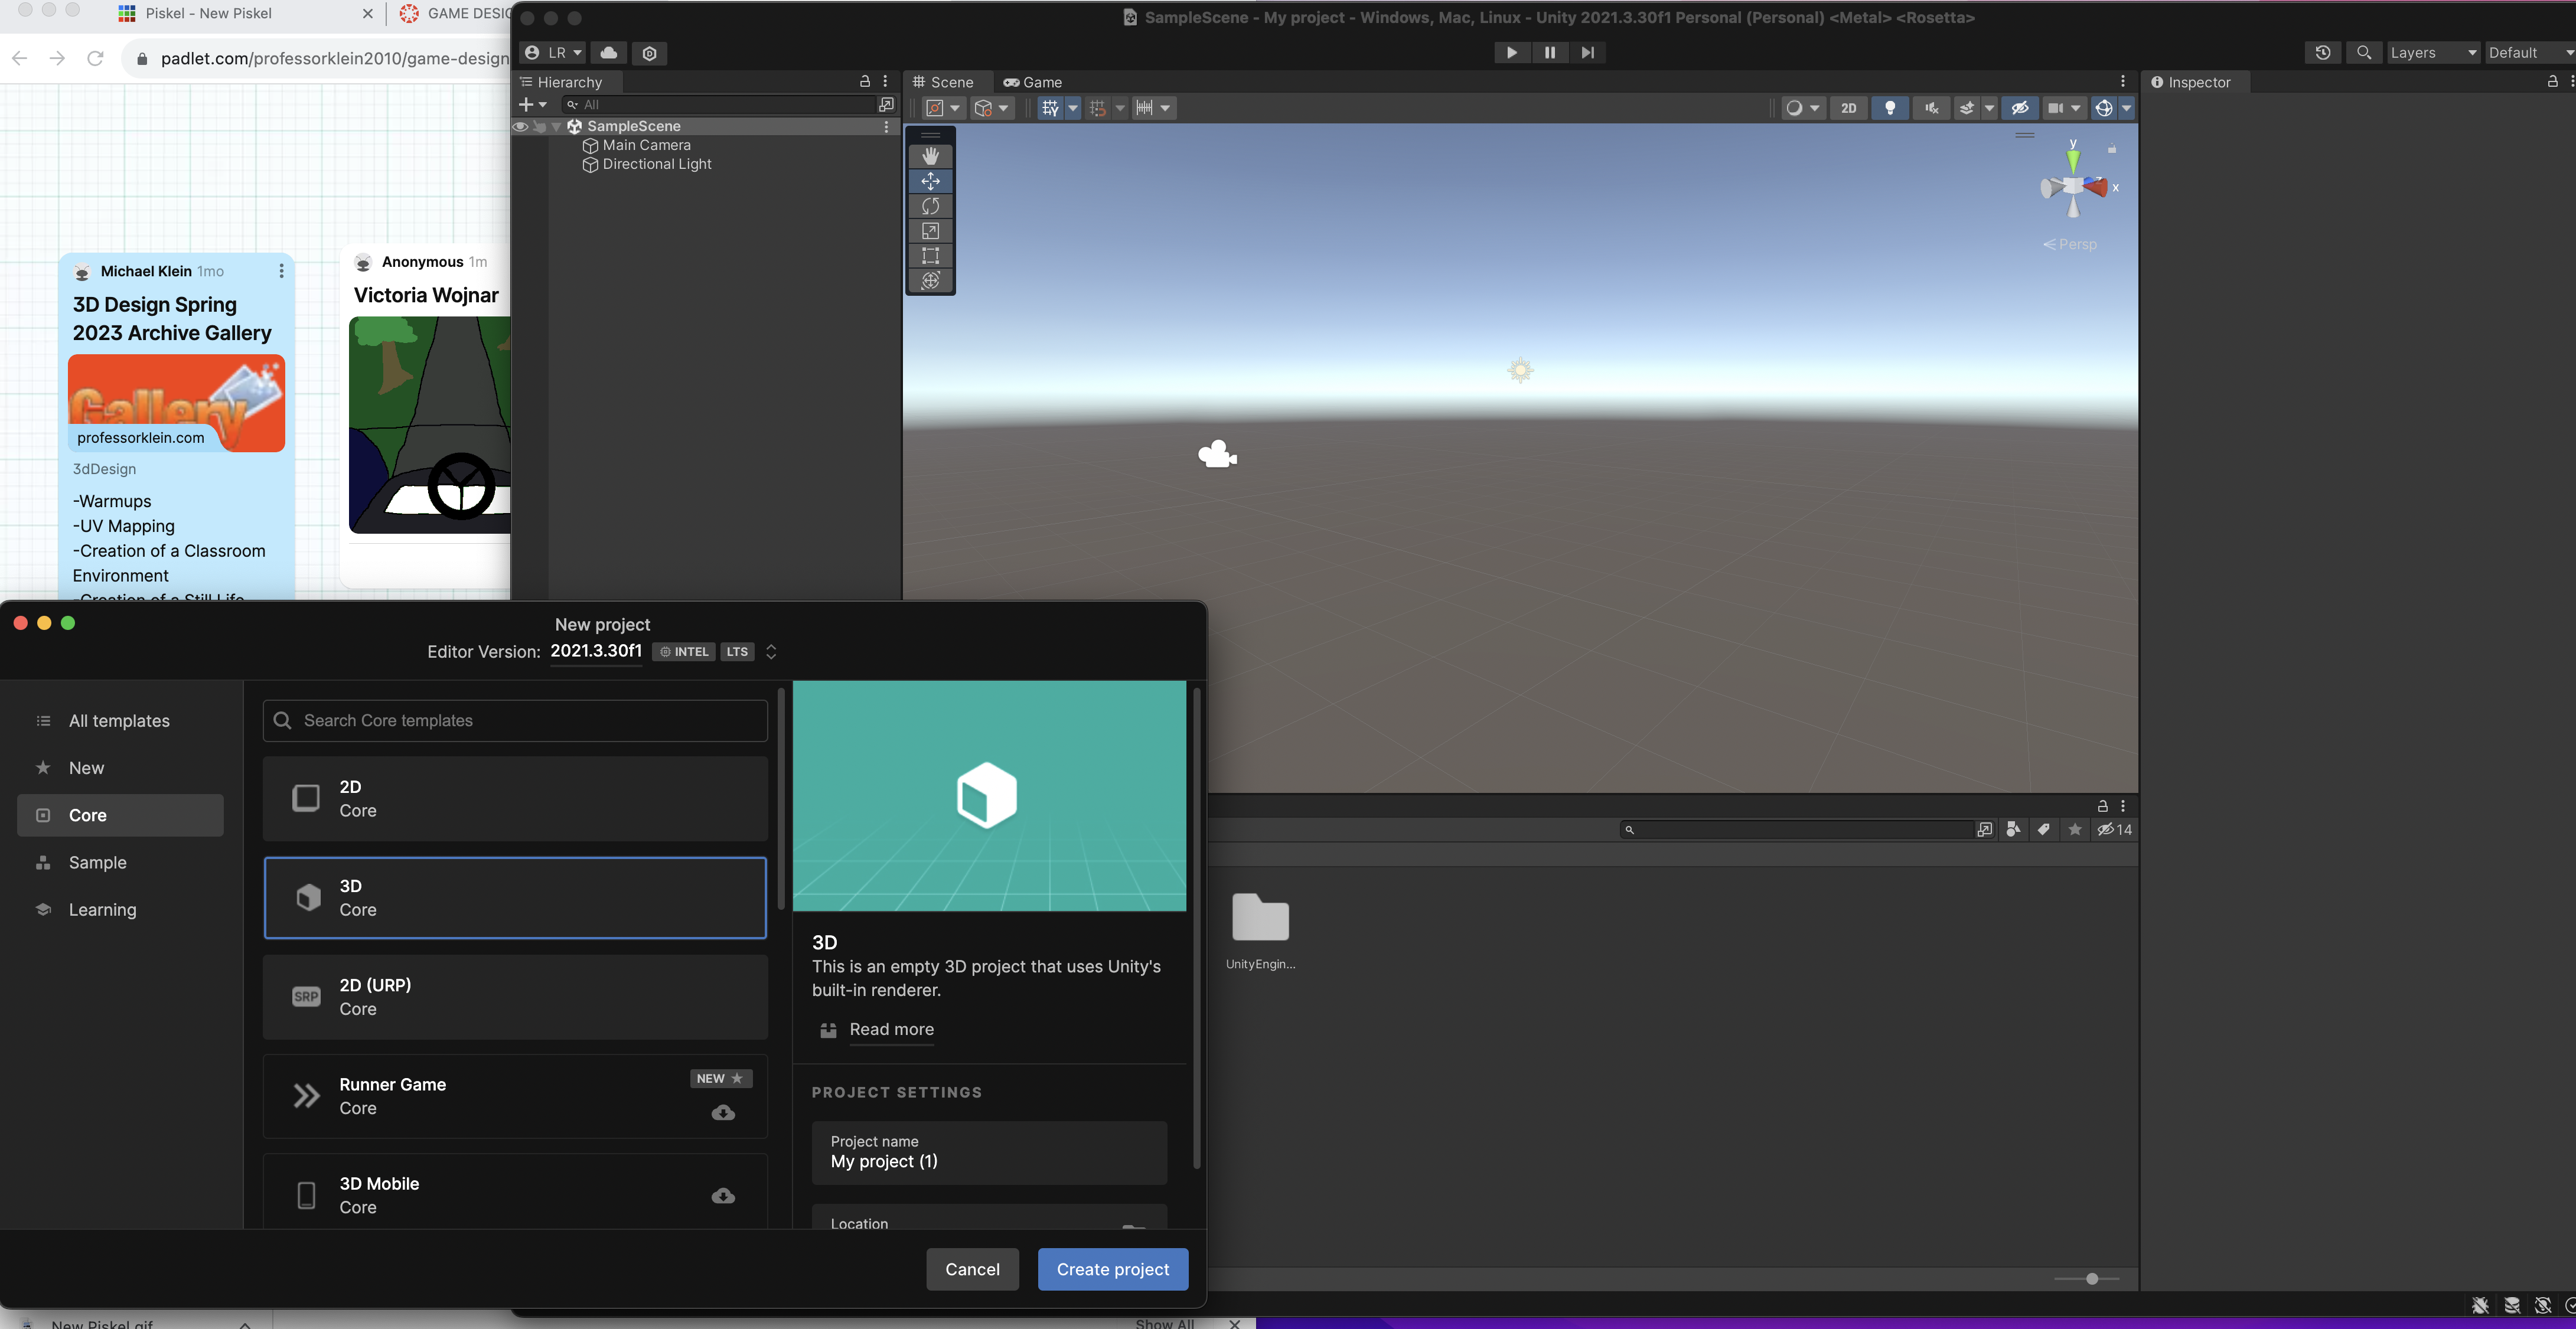Open scene effects dropdown arrow

tap(1990, 108)
